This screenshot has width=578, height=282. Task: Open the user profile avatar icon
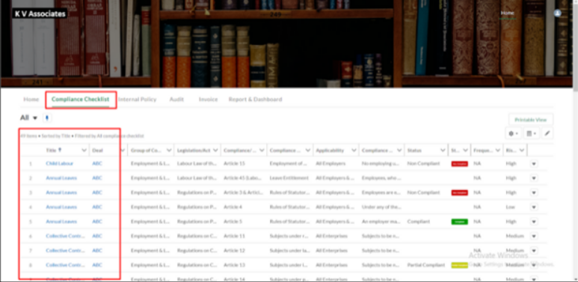(557, 13)
